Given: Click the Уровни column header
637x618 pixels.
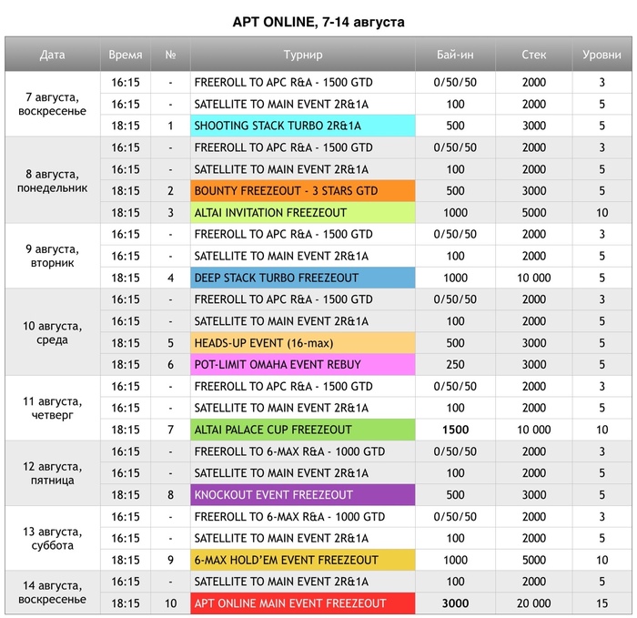Looking at the screenshot, I should coord(602,55).
